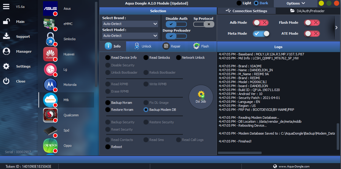The width and height of the screenshot is (341, 169).
Task: Open Select Model dropdown
Action: click(x=130, y=36)
